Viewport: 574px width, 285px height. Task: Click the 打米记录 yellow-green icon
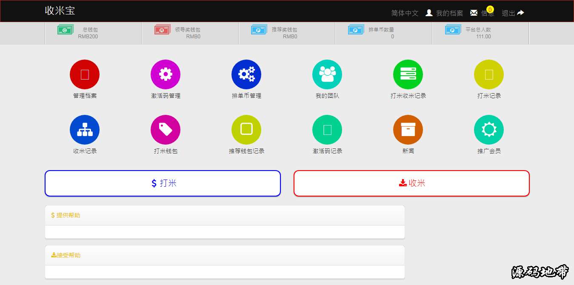click(x=489, y=74)
